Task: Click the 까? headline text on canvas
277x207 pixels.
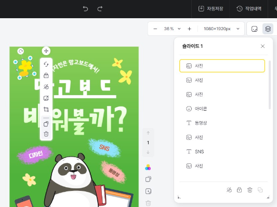Action: (x=108, y=119)
